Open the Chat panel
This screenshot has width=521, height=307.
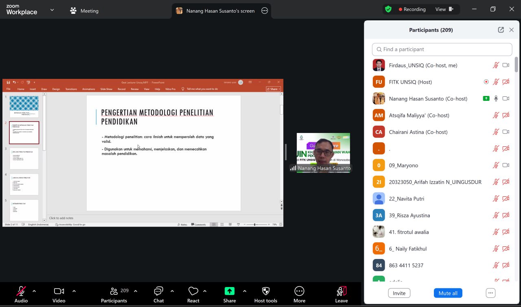tap(158, 291)
